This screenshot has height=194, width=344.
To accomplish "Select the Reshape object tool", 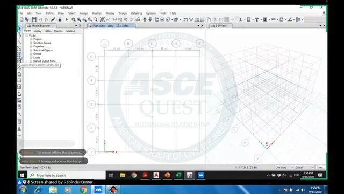I will pyautogui.click(x=19, y=34).
